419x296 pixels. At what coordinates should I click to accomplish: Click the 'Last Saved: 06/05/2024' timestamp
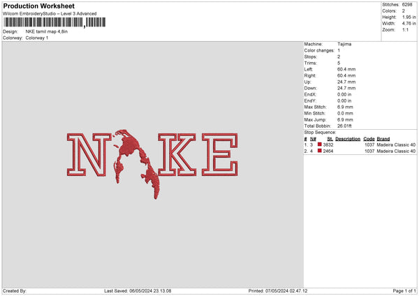click(x=138, y=291)
